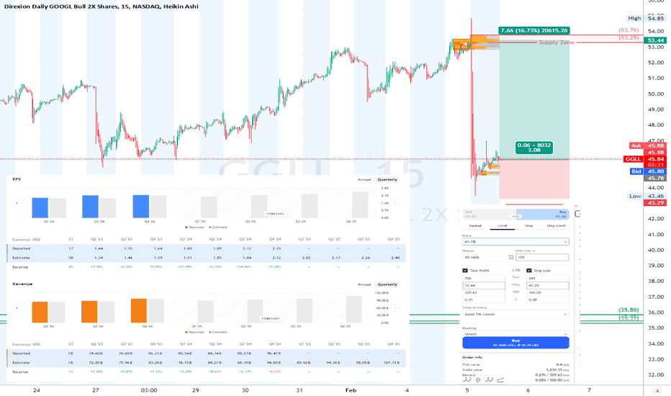This screenshot has width=671, height=396.
Task: Click the green profit target zone of the long position
Action: (x=534, y=99)
